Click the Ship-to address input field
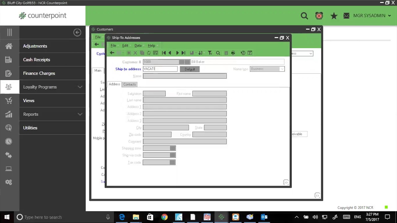This screenshot has width=397, height=223. 160,69
